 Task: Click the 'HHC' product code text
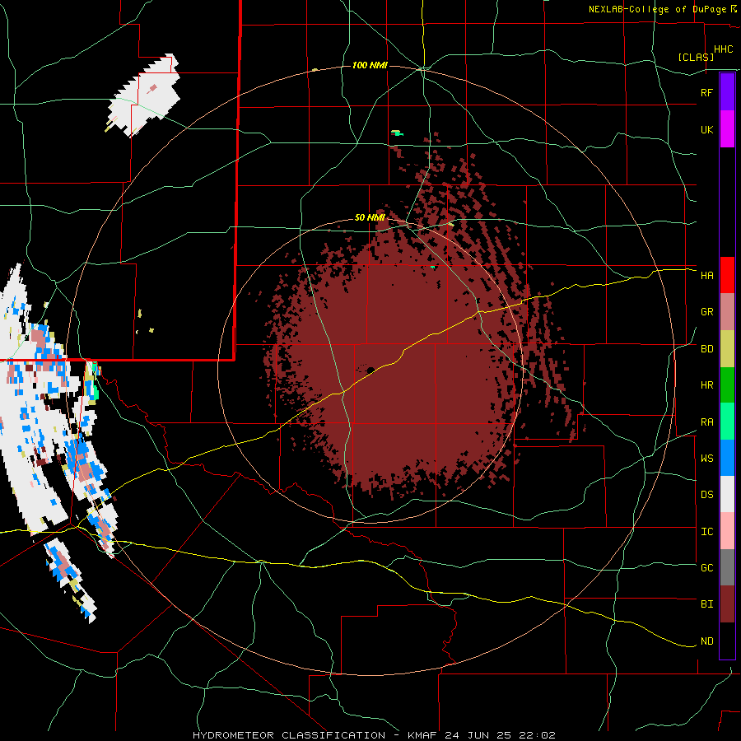(723, 49)
